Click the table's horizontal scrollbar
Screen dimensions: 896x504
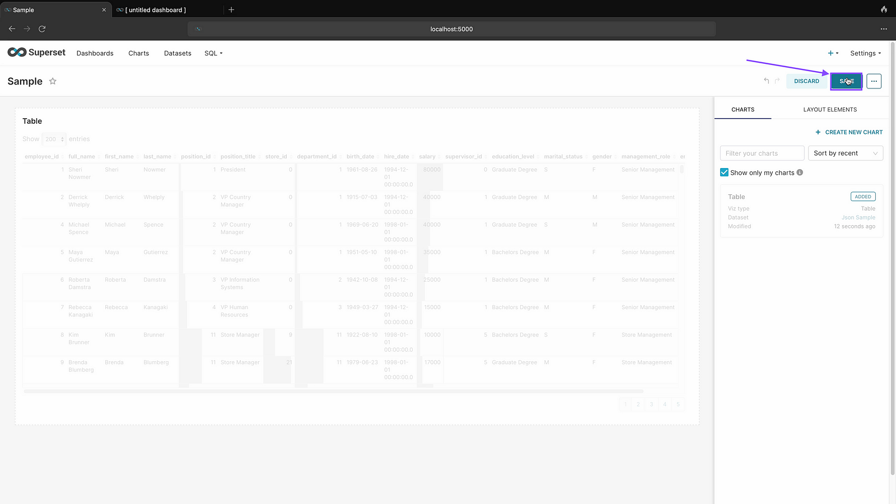tap(333, 391)
